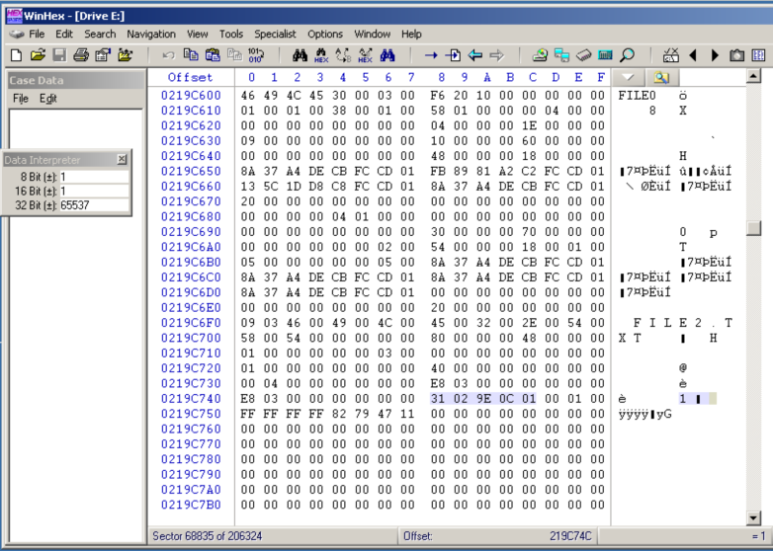The height and width of the screenshot is (551, 773).
Task: Open the File menu in menu bar
Action: click(37, 34)
